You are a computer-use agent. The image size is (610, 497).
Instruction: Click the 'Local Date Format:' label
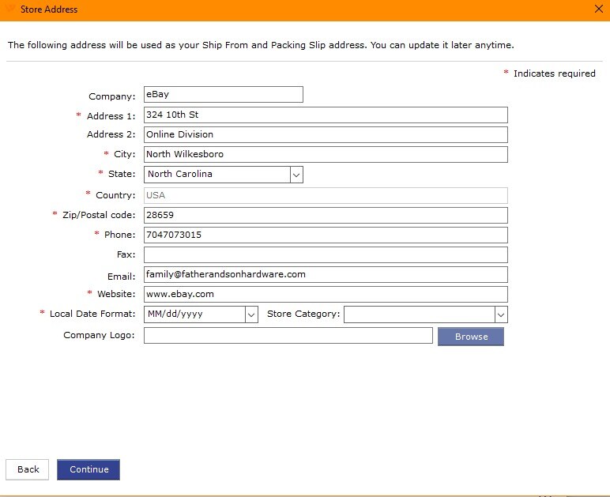tap(92, 314)
